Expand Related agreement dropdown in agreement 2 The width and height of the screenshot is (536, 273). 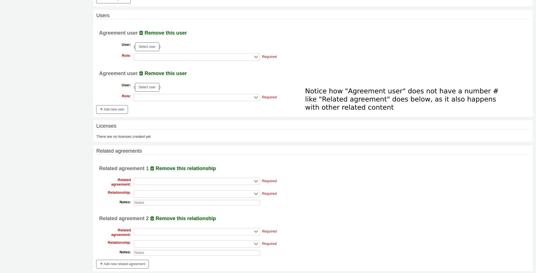[x=197, y=232]
